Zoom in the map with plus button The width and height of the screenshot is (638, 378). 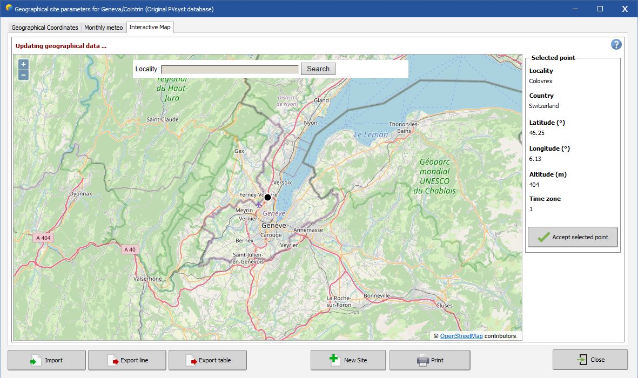(23, 64)
